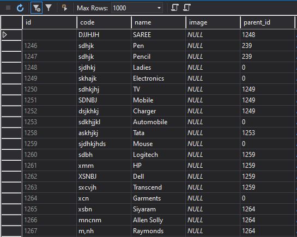Click the code cell m,nh
This screenshot has height=237, width=297.
104,231
